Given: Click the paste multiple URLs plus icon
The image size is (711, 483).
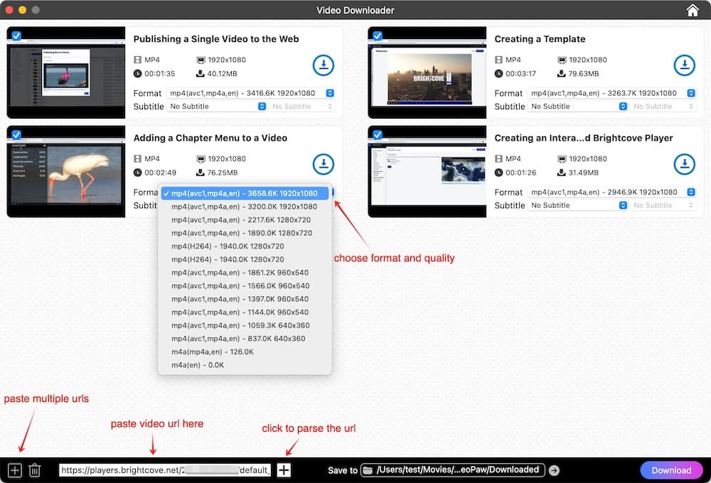Looking at the screenshot, I should (15, 470).
